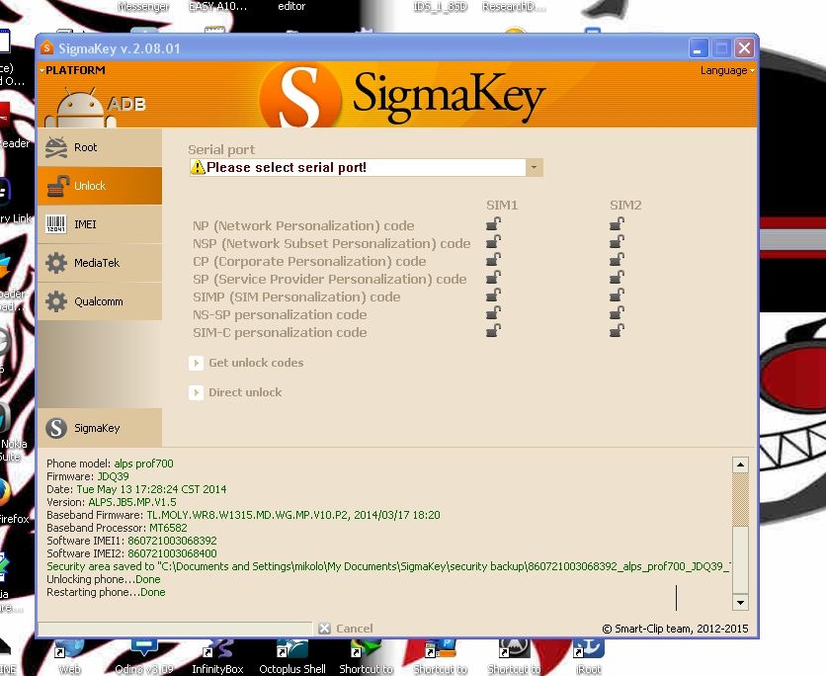Click the warning icon in serial port field

(198, 168)
